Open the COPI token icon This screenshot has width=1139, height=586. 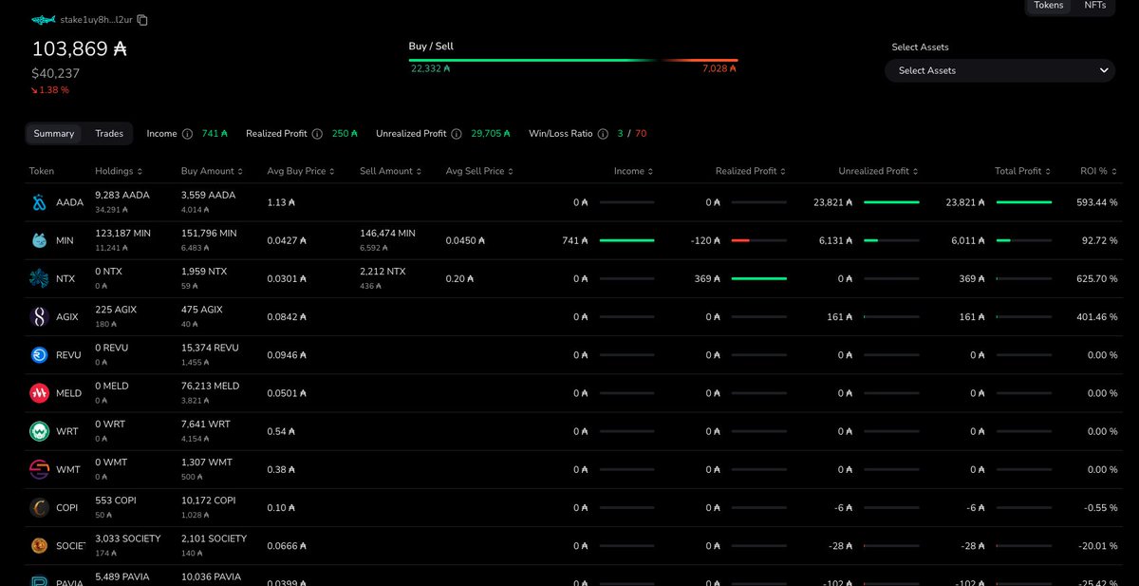tap(39, 508)
